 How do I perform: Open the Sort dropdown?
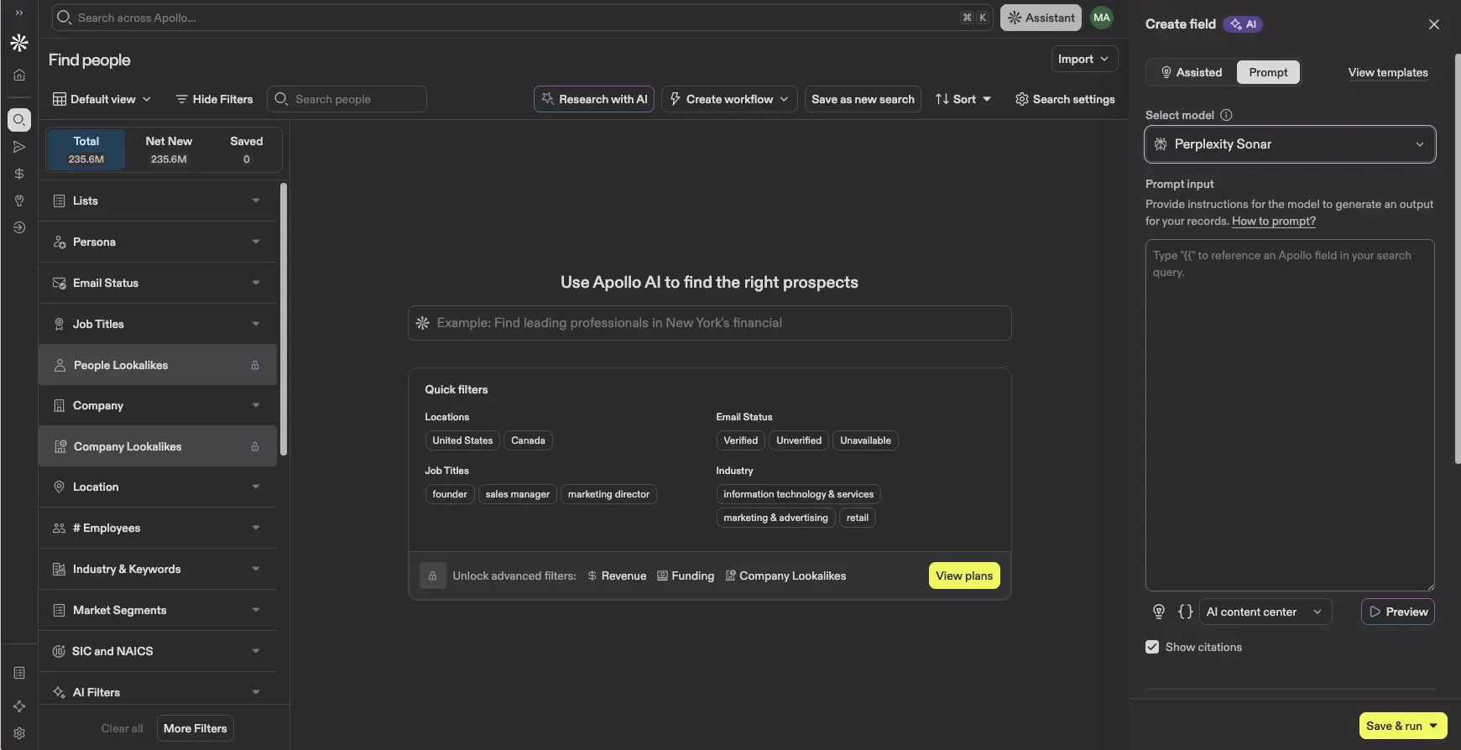[x=963, y=99]
